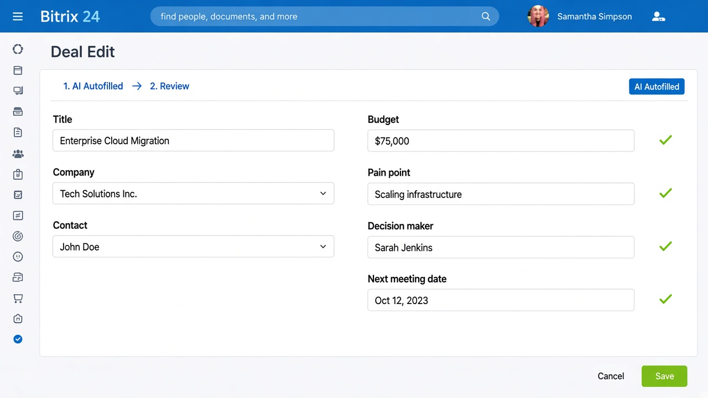This screenshot has height=398, width=708.
Task: Expand the Contact dropdown
Action: 194,247
